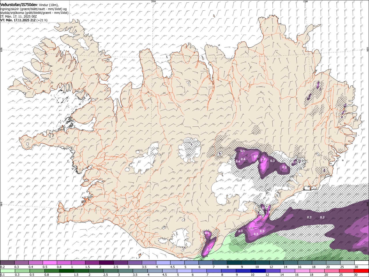Click the '20W' longitude label
The image size is (369, 277).
pos(153,1)
